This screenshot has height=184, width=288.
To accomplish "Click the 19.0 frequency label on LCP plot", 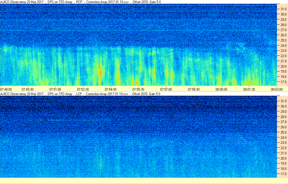I will click(283, 163).
